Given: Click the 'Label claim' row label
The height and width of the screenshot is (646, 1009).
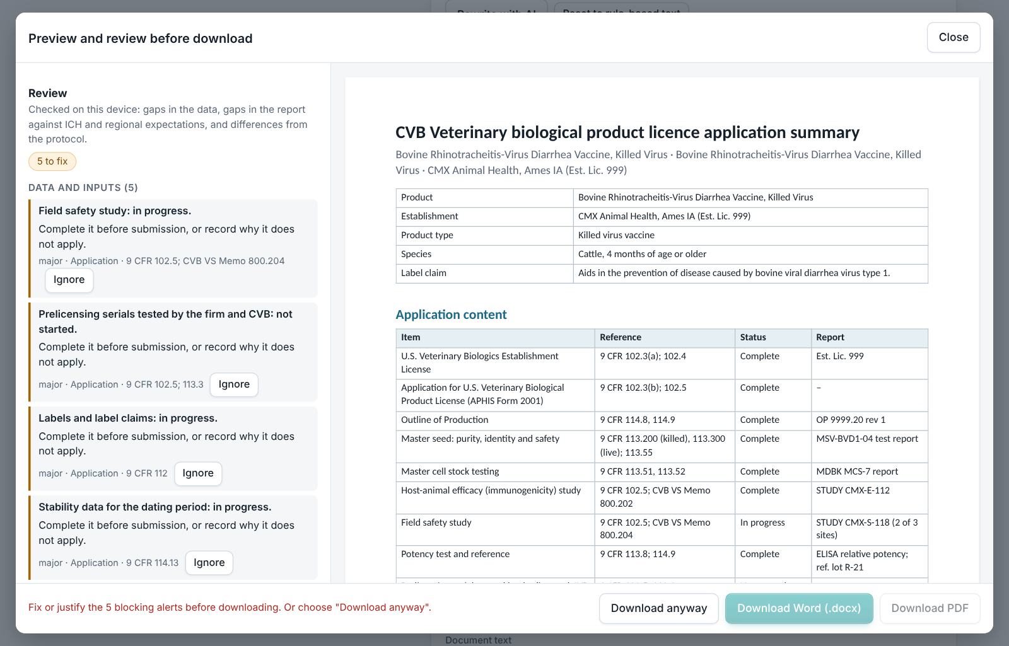Looking at the screenshot, I should point(484,273).
